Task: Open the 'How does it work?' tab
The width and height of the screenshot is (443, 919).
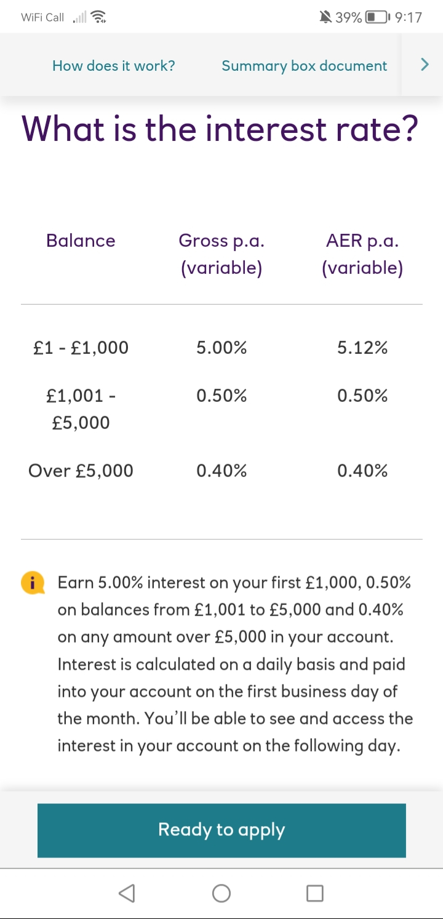Action: point(114,66)
